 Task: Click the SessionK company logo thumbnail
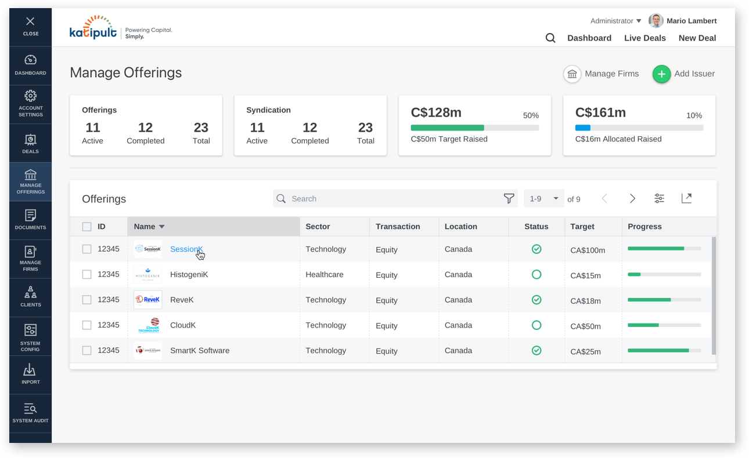pos(148,249)
